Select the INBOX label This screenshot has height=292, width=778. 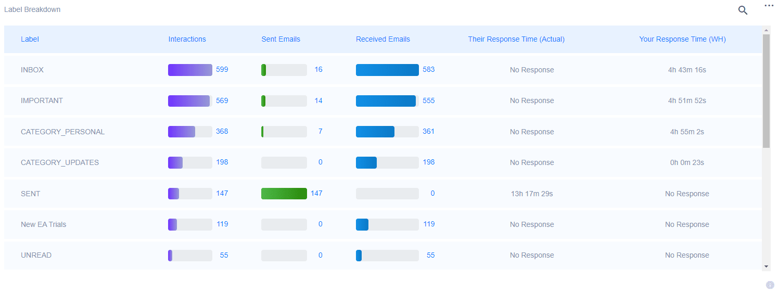pos(32,70)
